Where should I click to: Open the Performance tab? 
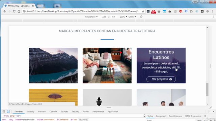(x=98, y=112)
